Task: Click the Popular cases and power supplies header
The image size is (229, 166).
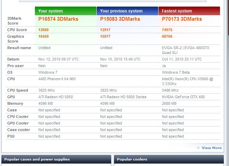Action: tap(56, 159)
